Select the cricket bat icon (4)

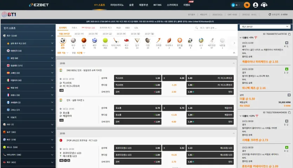pyautogui.click(x=159, y=41)
